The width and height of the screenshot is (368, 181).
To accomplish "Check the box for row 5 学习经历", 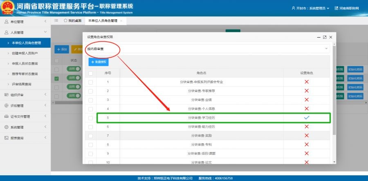I will click(91, 118).
